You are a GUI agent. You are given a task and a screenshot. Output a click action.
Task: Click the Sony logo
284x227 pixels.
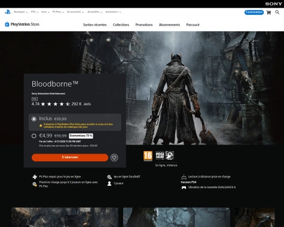[273, 4]
